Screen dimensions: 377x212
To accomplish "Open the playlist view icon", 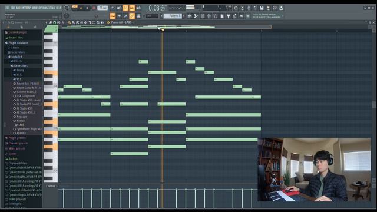I will click(190, 16).
